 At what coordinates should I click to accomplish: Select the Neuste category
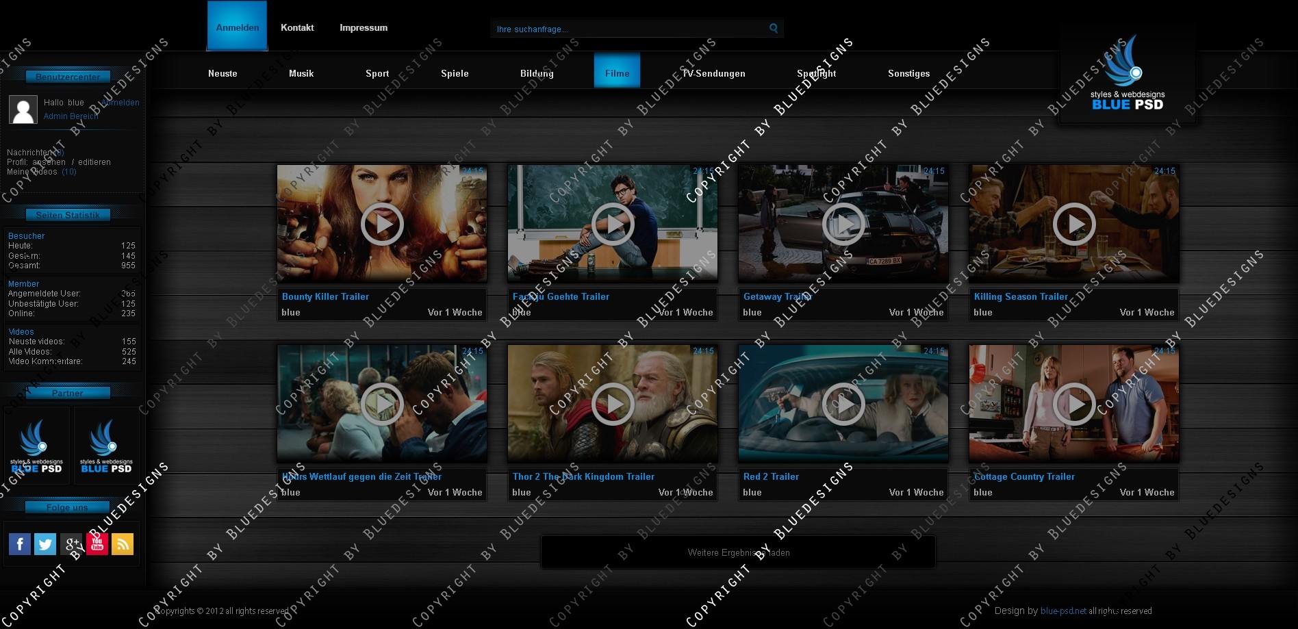[x=222, y=73]
